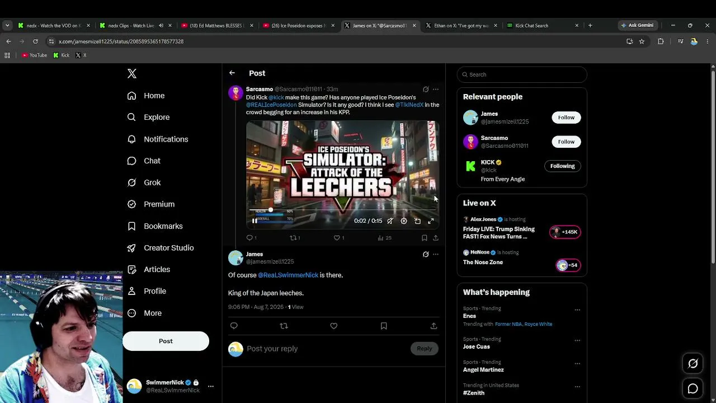The height and width of the screenshot is (403, 716).
Task: View analytics for Sarcasmo's post
Action: coord(384,238)
